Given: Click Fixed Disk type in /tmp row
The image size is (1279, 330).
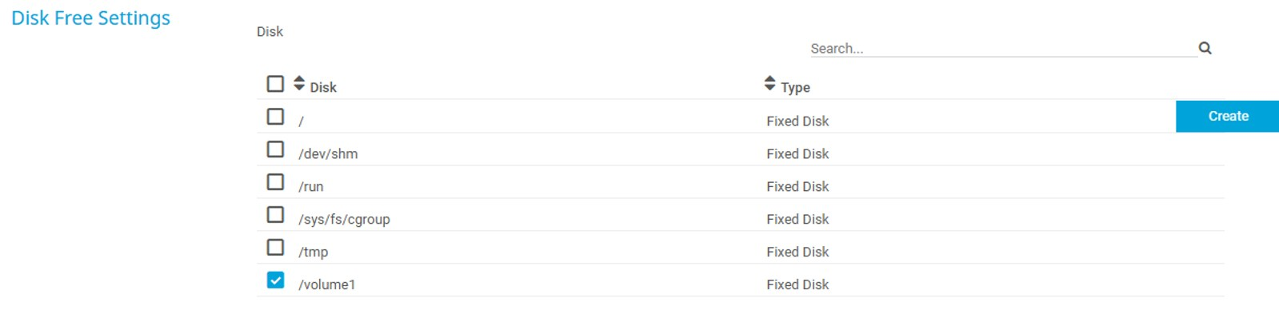Looking at the screenshot, I should tap(797, 252).
